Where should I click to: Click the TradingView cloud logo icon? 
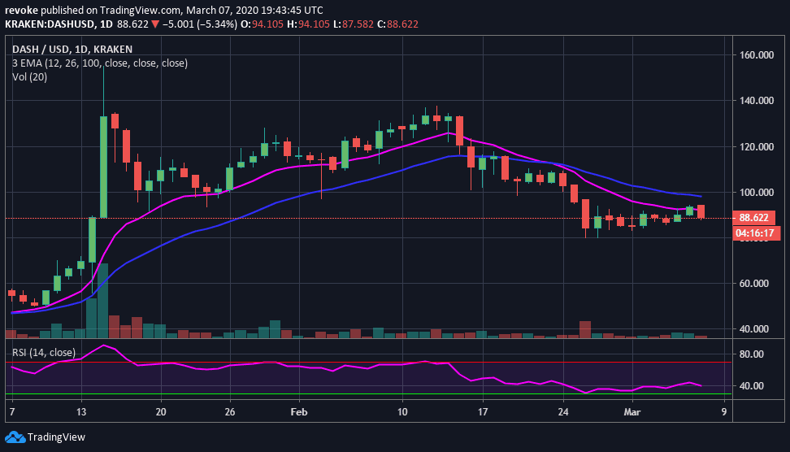15,437
